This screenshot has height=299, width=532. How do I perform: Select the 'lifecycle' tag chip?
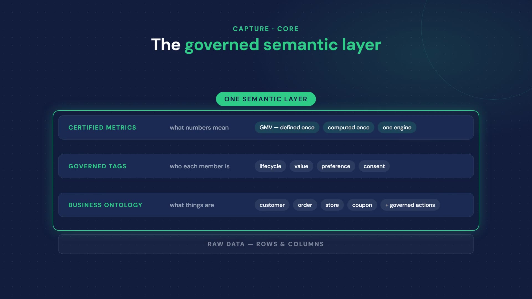(270, 166)
